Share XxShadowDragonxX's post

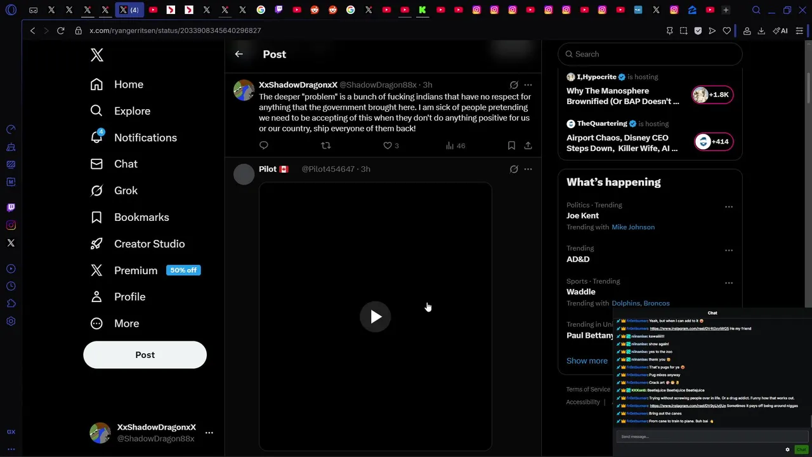pyautogui.click(x=528, y=145)
